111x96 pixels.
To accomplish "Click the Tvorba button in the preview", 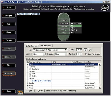I will pyautogui.click(x=64, y=27).
